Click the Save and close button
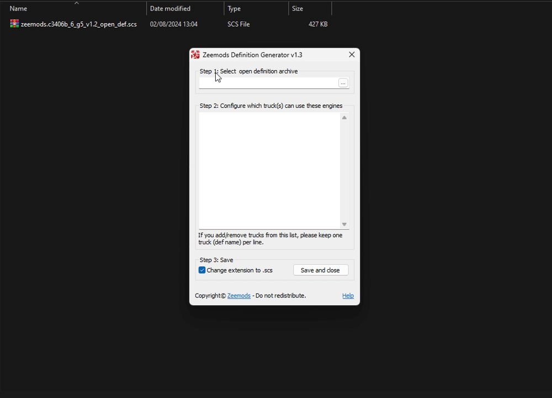 click(x=320, y=270)
